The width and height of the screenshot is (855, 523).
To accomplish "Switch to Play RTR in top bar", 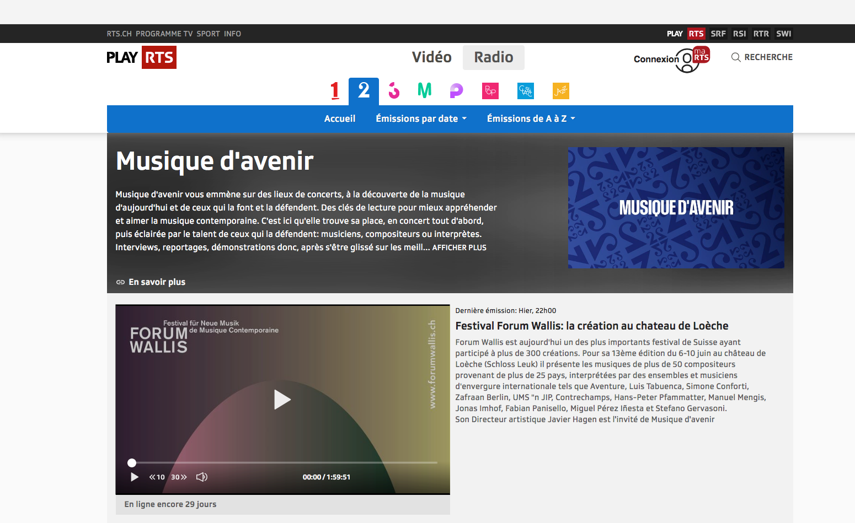I will click(761, 34).
